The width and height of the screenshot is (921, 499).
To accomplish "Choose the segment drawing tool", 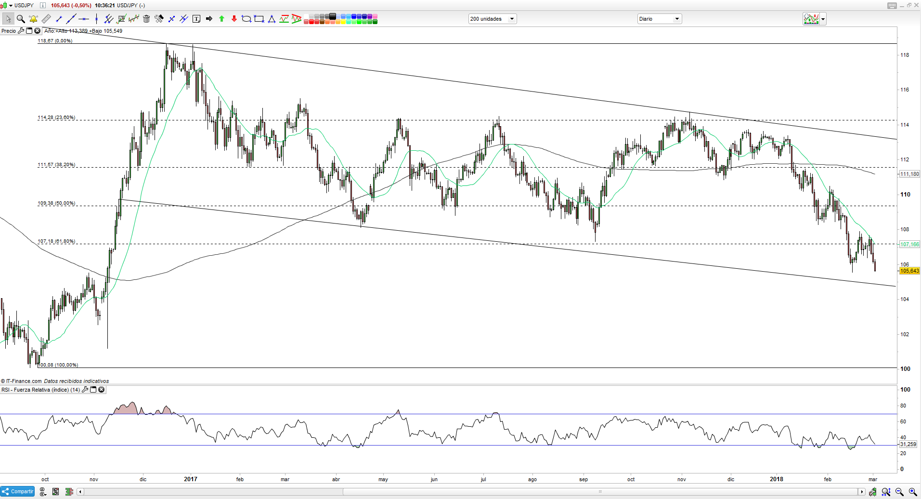I will tap(59, 19).
